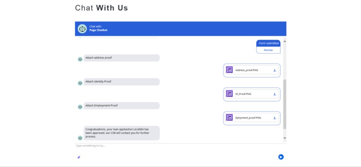Click the image file icon of ID_Proof.PNG
Viewport: 361px width, 167px height.
click(x=229, y=94)
